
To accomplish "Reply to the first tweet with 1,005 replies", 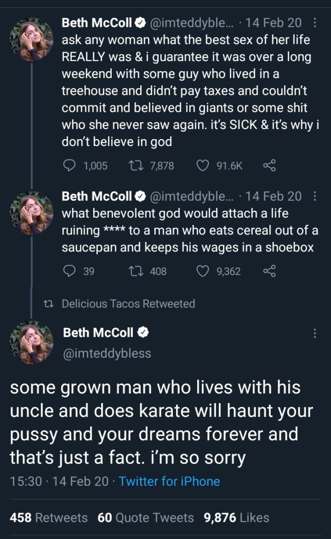I will click(70, 166).
